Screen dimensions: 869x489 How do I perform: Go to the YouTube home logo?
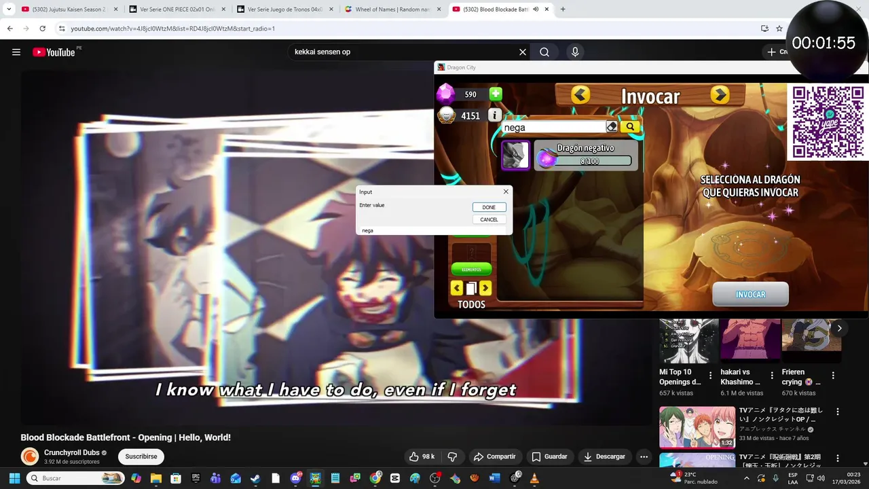(x=54, y=52)
